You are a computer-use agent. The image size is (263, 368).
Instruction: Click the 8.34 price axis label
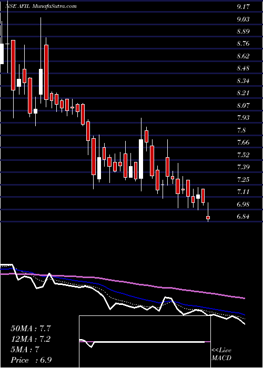click(x=243, y=81)
